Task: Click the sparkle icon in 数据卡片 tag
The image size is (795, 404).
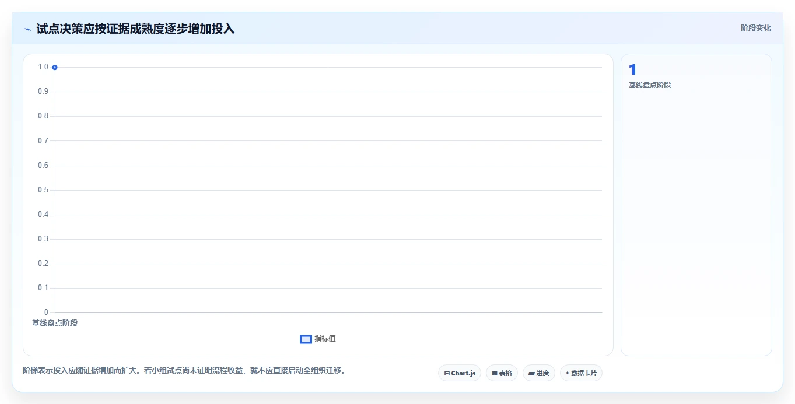Action: click(568, 373)
